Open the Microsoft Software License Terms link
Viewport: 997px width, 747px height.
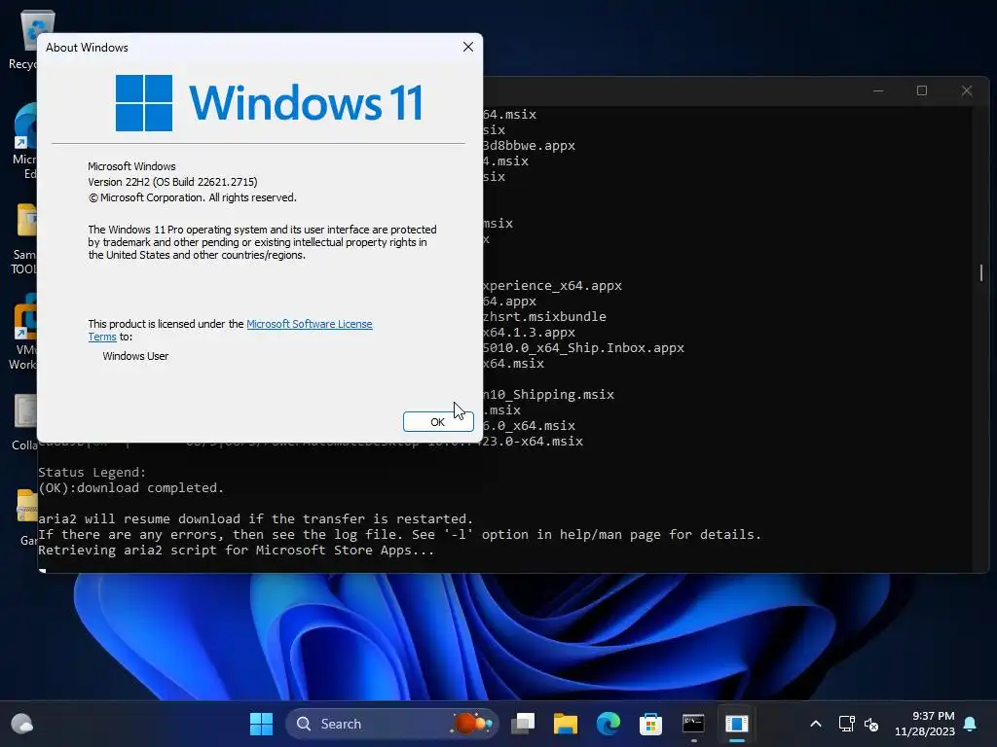pyautogui.click(x=309, y=324)
